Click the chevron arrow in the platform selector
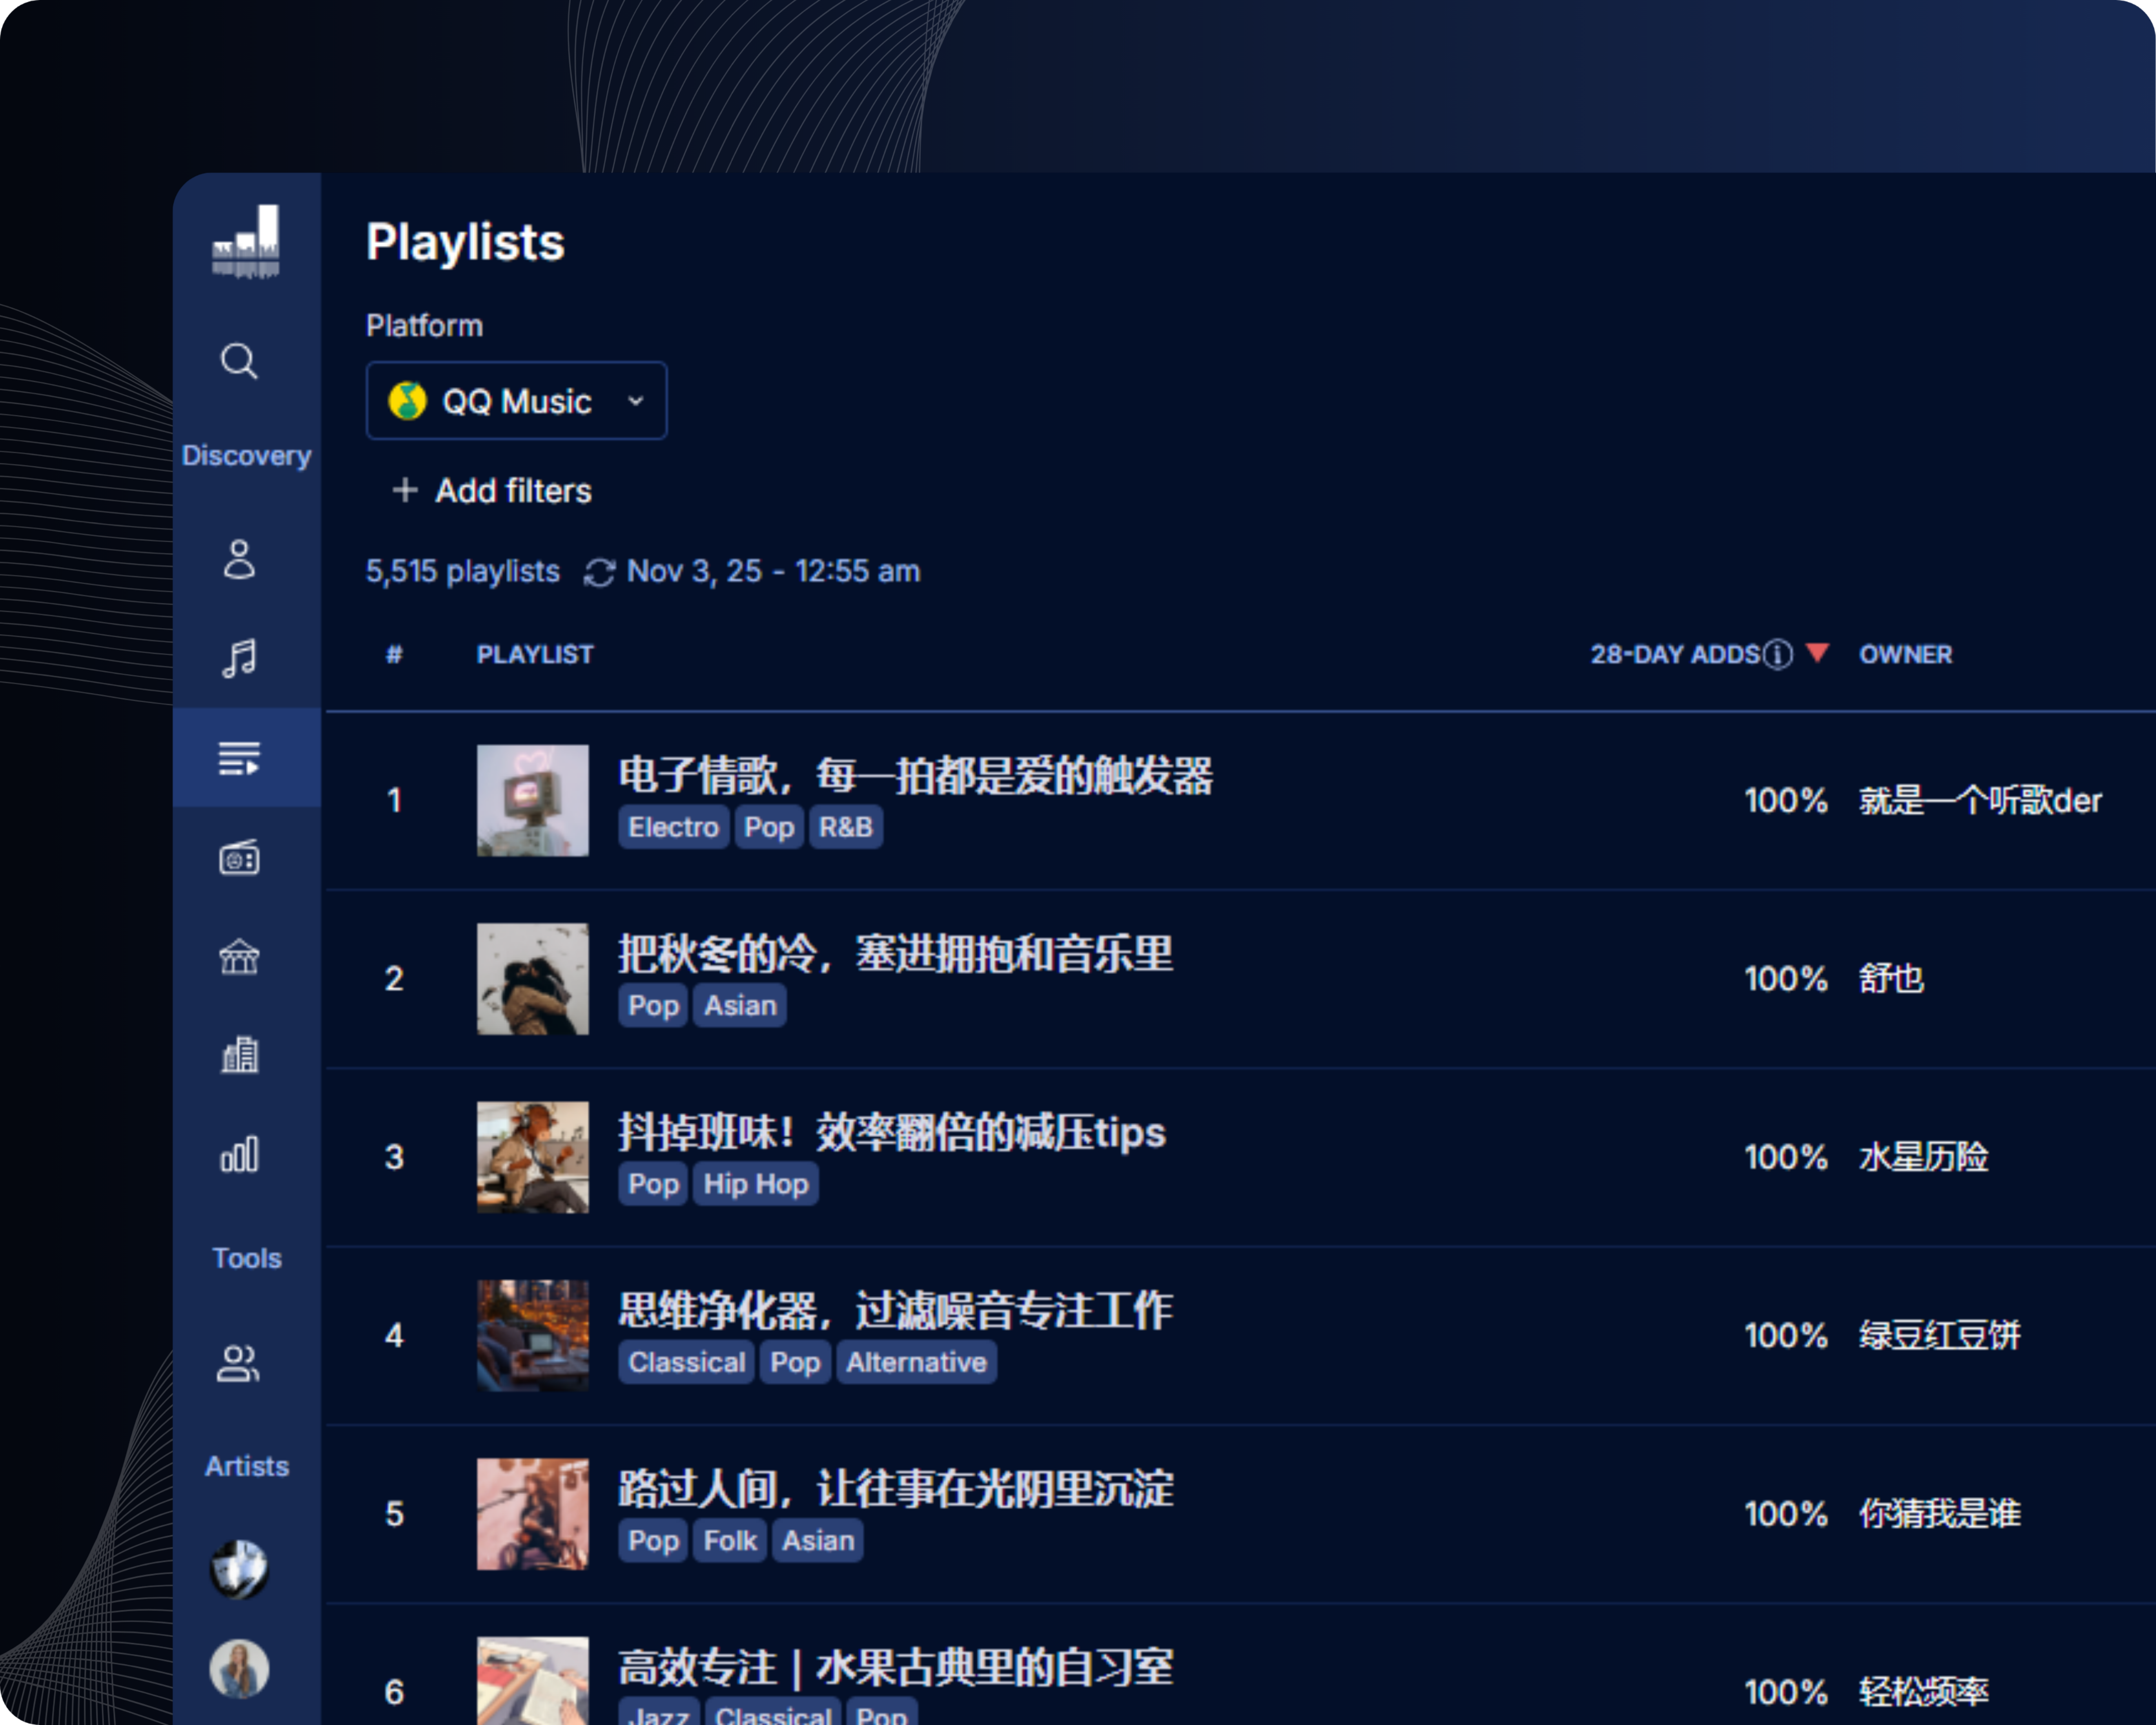 637,400
